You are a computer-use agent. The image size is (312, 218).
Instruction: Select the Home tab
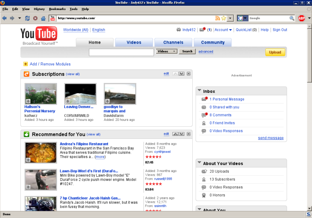[x=95, y=43]
